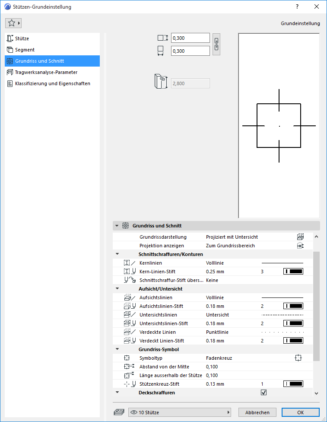The image size is (327, 422).
Task: Click the Kernlinien row icon
Action: [129, 263]
